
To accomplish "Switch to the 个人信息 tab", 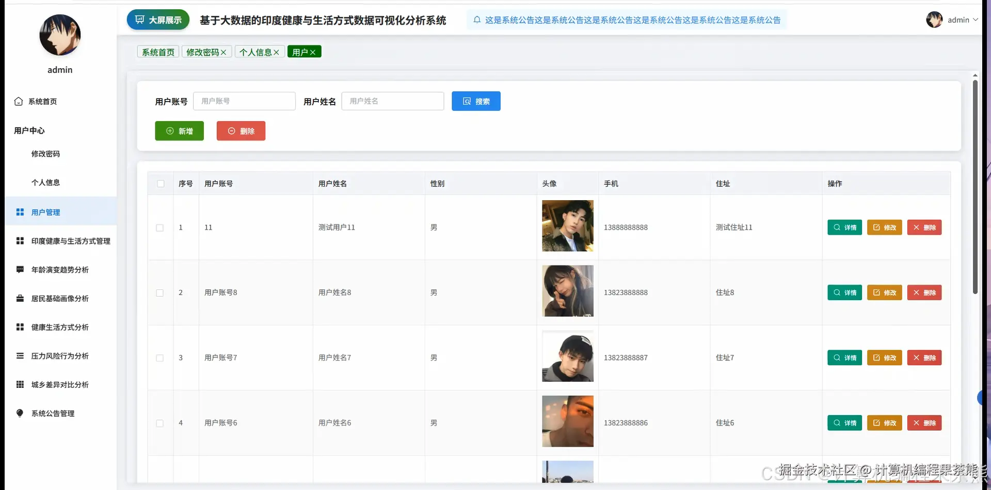I will [x=255, y=52].
